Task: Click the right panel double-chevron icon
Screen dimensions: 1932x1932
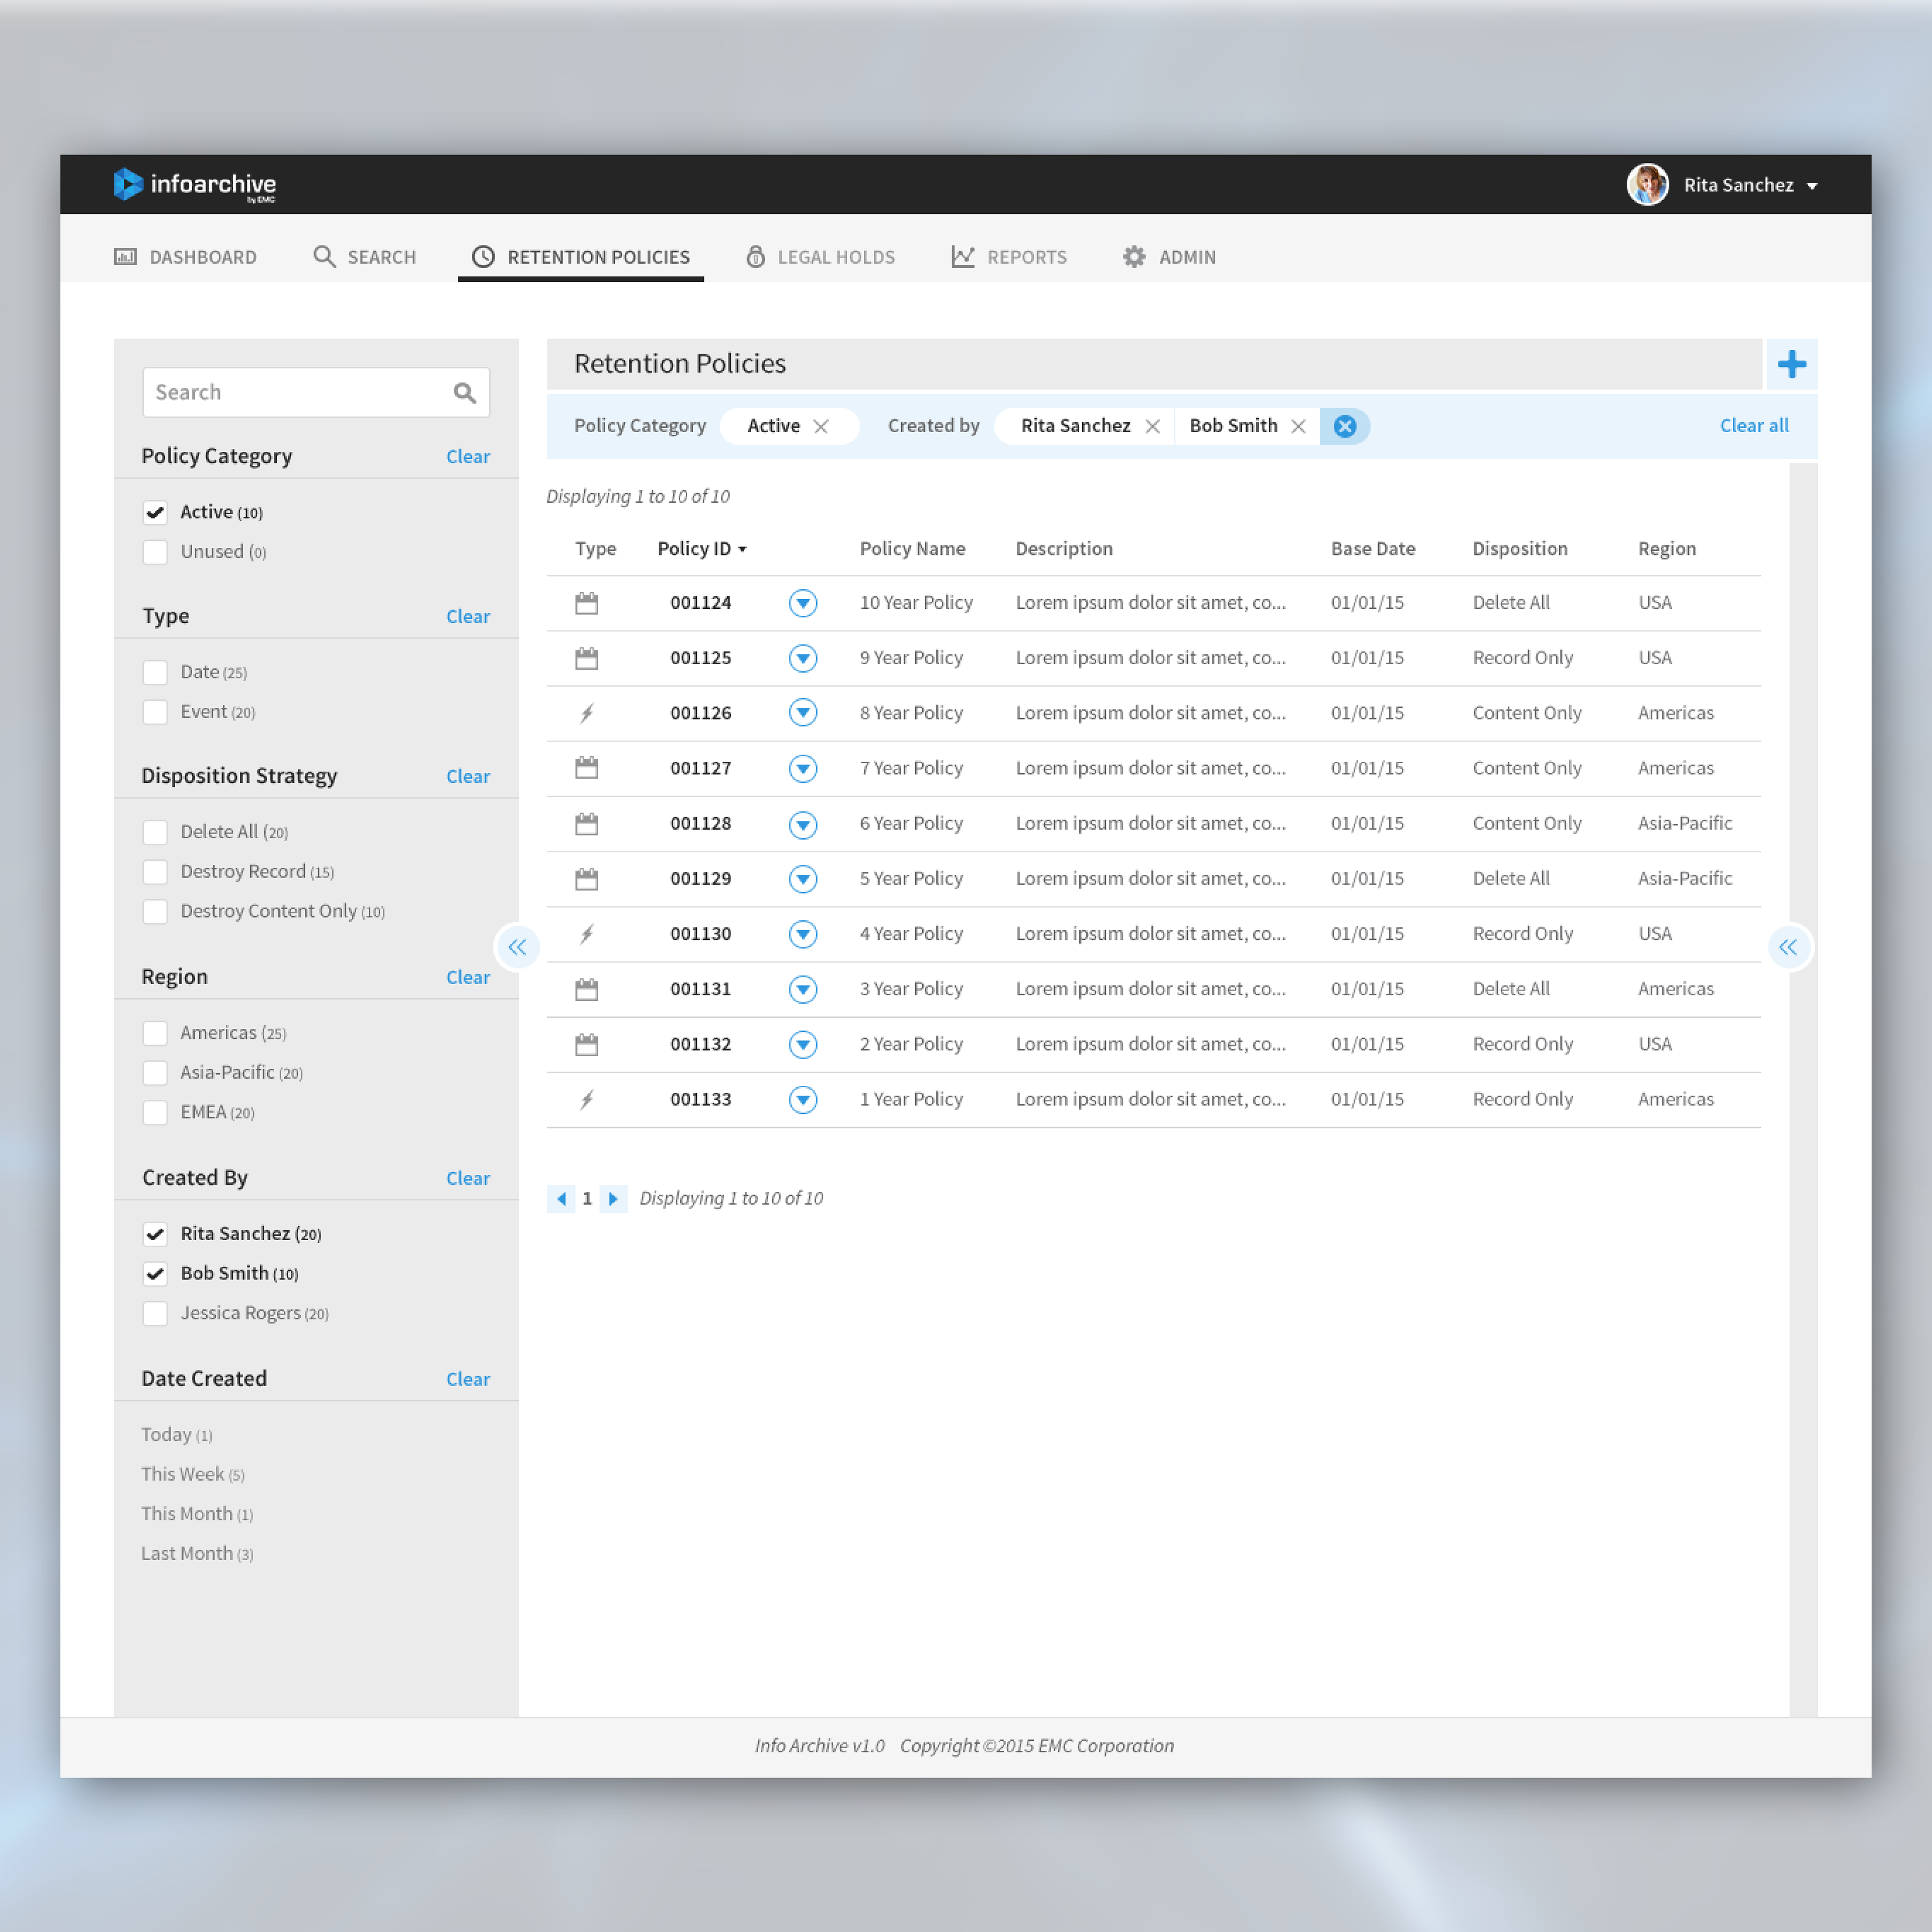Action: tap(1788, 947)
